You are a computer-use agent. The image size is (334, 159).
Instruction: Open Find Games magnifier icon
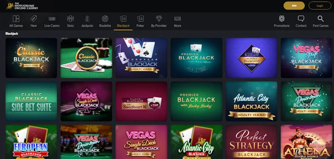coord(321,19)
